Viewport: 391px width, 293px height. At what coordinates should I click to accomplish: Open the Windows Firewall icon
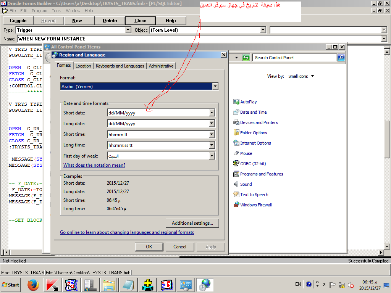(x=236, y=205)
